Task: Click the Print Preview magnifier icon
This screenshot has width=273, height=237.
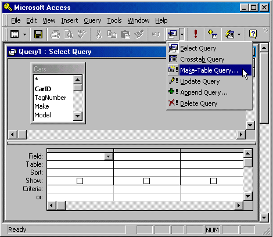Action: pyautogui.click(x=69, y=34)
